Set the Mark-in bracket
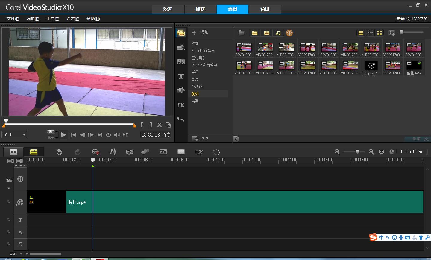431x260 pixels. 142,125
